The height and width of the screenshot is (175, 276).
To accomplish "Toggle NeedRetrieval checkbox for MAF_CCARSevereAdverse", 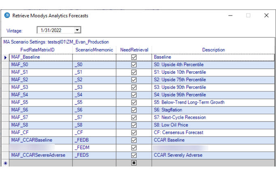I will point(134,155).
